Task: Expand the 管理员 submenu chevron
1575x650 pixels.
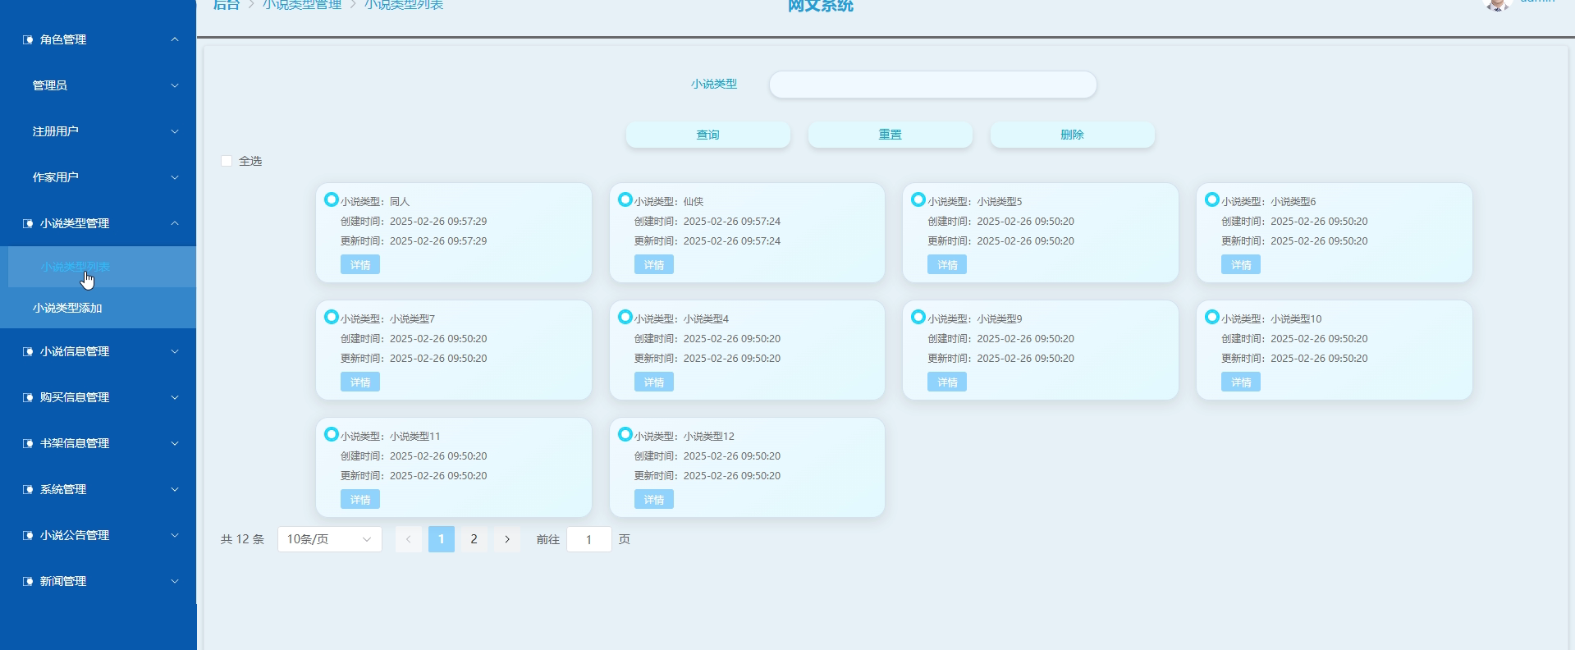Action: click(175, 85)
